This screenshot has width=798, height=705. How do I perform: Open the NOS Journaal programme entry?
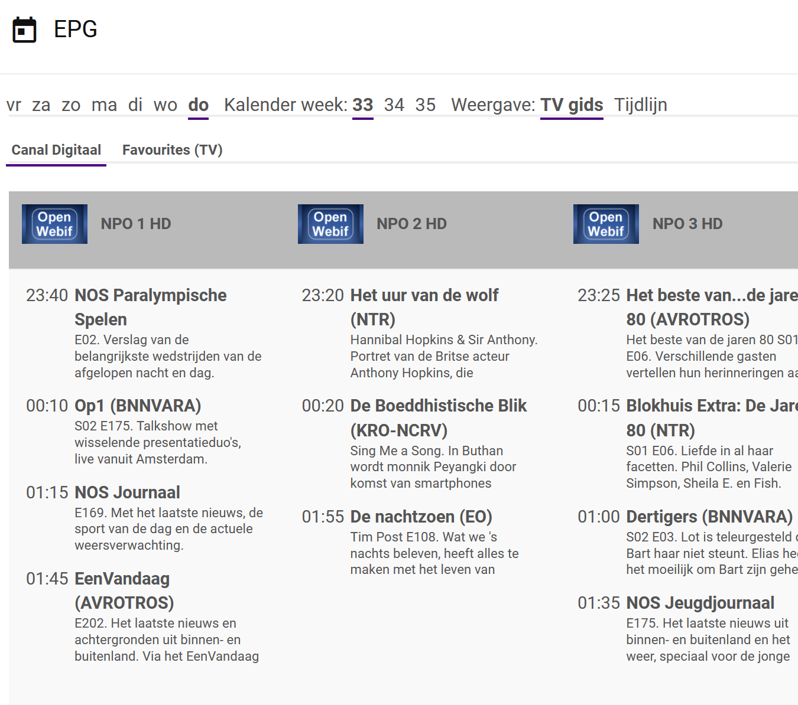[x=127, y=492]
